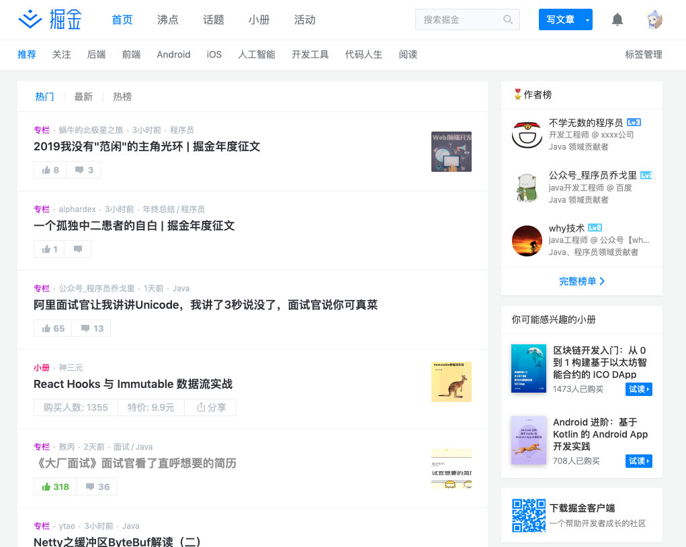Open the avatar of 不学无数的程序员
This screenshot has width=686, height=547.
(x=527, y=135)
